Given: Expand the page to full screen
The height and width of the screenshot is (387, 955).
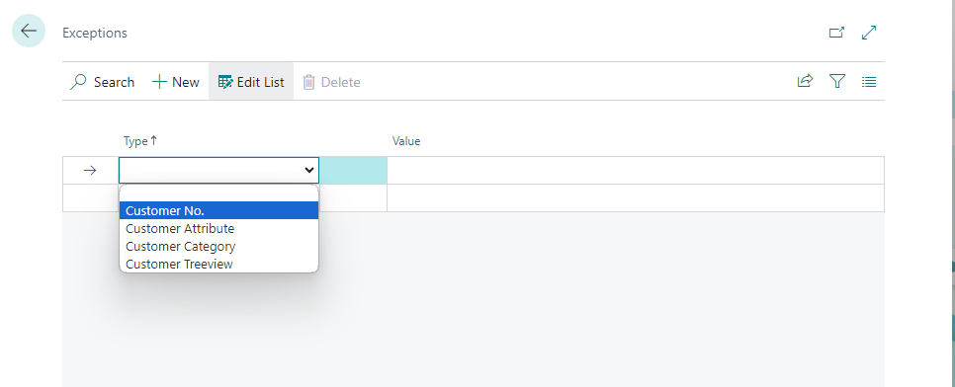Looking at the screenshot, I should (x=869, y=33).
